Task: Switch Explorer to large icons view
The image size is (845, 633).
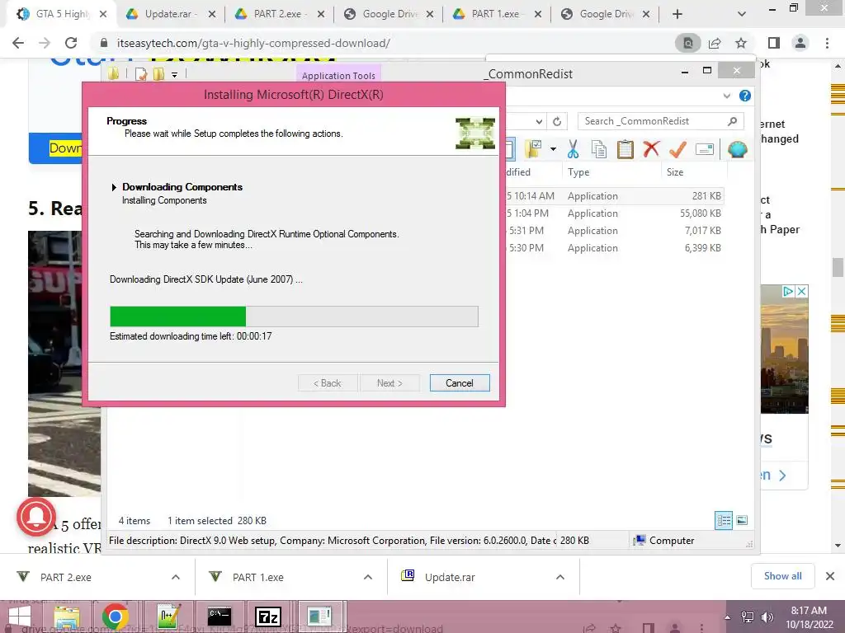Action: pos(742,520)
